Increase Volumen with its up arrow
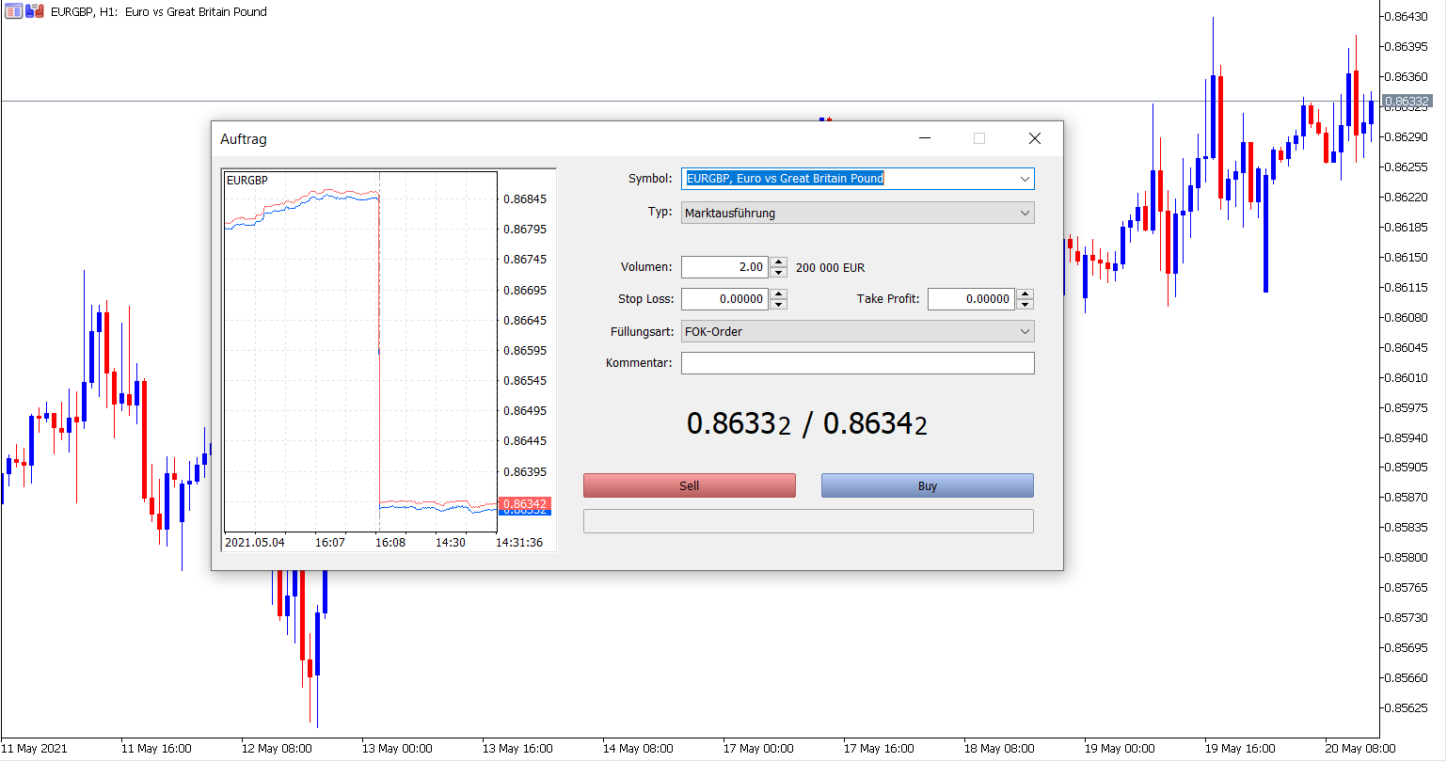 tap(778, 262)
